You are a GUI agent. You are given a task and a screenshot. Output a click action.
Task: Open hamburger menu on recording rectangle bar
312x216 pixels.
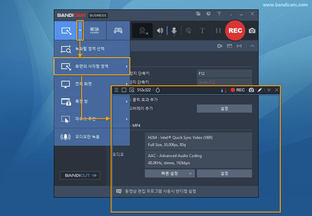(116, 90)
